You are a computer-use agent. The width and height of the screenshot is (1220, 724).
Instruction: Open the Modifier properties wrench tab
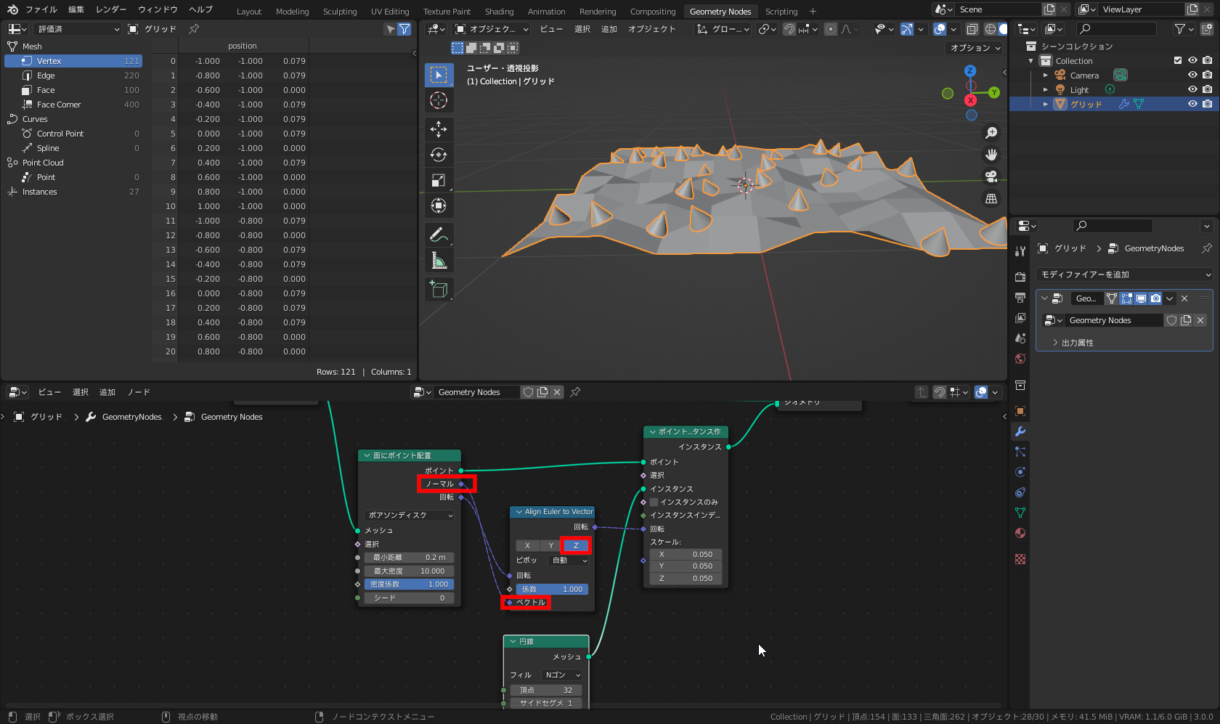1020,431
